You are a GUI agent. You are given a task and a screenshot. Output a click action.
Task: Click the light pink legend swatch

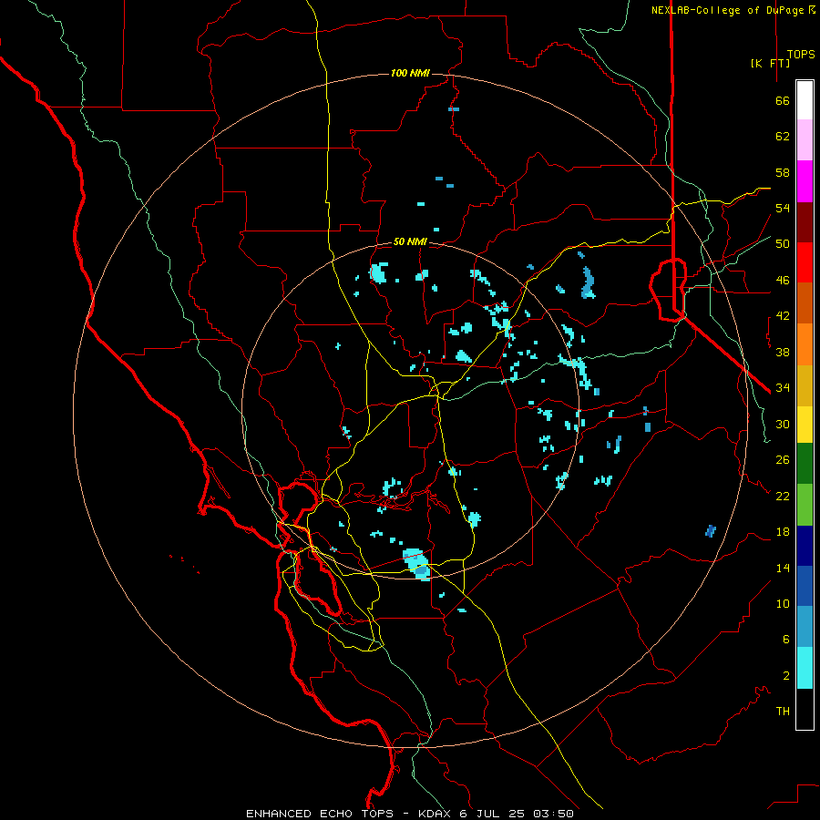(805, 140)
